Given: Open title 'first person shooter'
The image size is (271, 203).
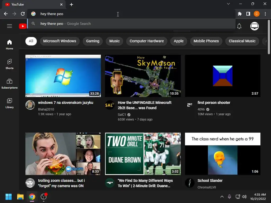Looking at the screenshot, I should click(214, 103).
